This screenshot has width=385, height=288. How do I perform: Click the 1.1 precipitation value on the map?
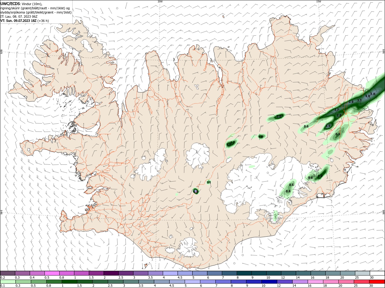coord(209,182)
